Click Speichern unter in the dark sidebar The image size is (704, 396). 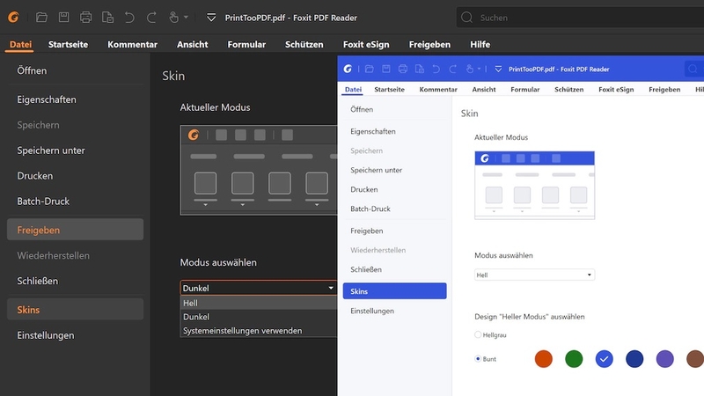click(51, 150)
